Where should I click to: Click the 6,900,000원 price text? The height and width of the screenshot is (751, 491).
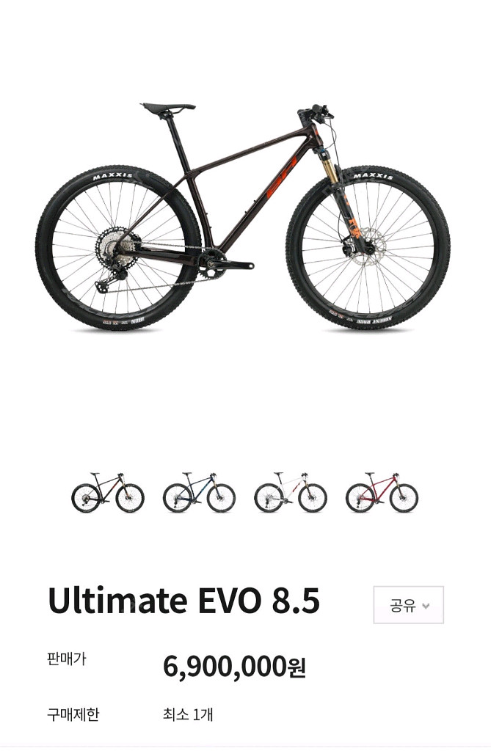[x=234, y=666]
